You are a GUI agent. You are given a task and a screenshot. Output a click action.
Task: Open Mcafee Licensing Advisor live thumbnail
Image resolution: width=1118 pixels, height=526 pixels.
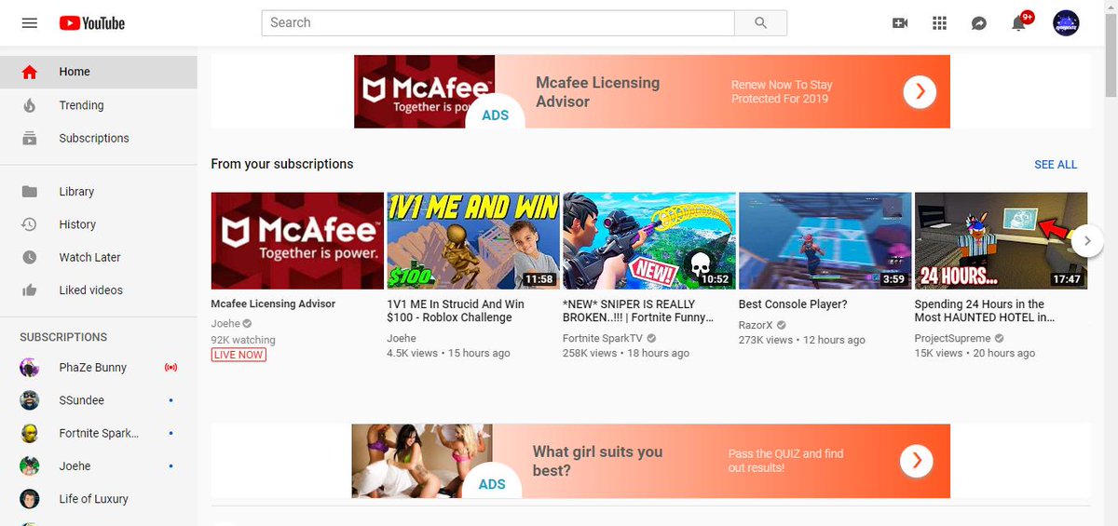click(297, 240)
